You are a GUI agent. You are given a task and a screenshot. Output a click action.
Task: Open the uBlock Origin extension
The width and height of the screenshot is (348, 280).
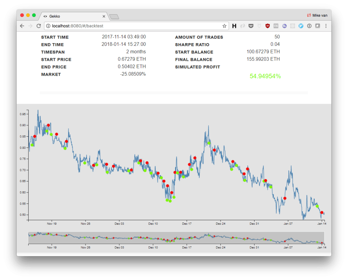pyautogui.click(x=267, y=26)
